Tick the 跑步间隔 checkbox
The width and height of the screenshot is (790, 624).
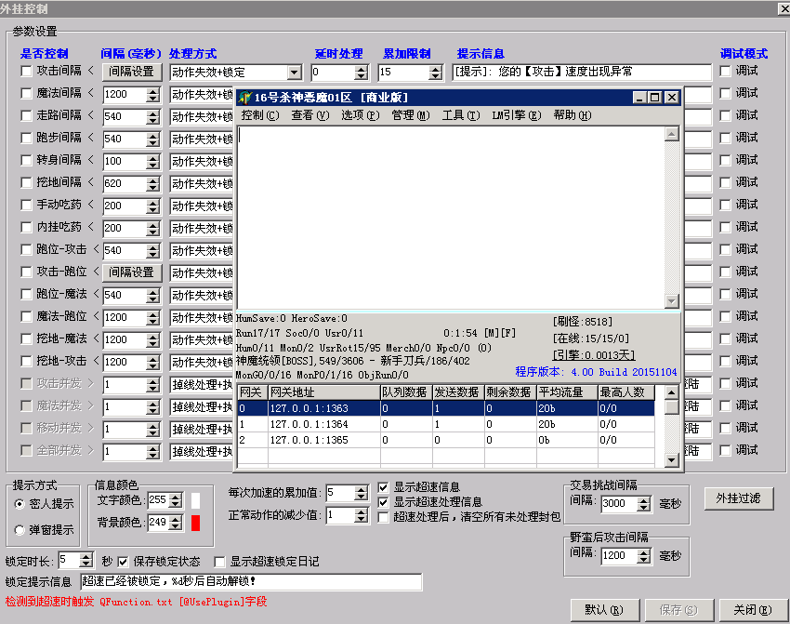pyautogui.click(x=26, y=138)
